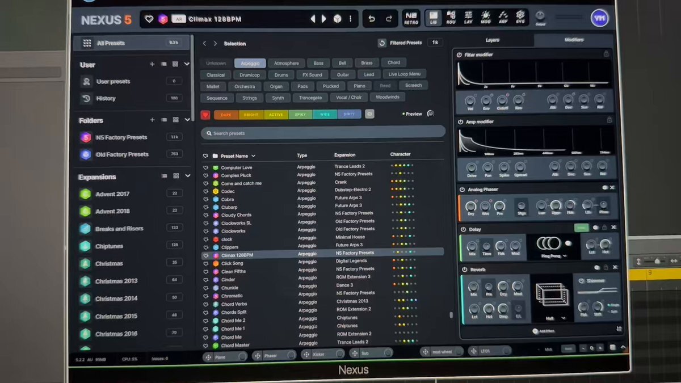
Task: Remove the Analog Phaser effect
Action: pyautogui.click(x=612, y=188)
